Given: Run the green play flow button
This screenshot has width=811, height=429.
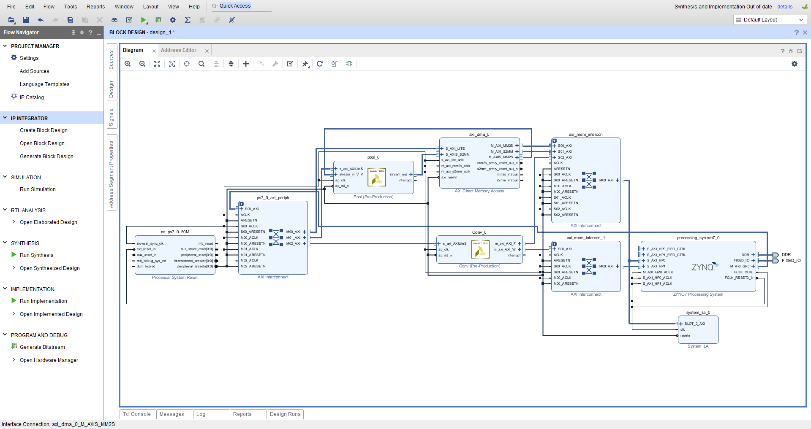Looking at the screenshot, I should click(144, 20).
